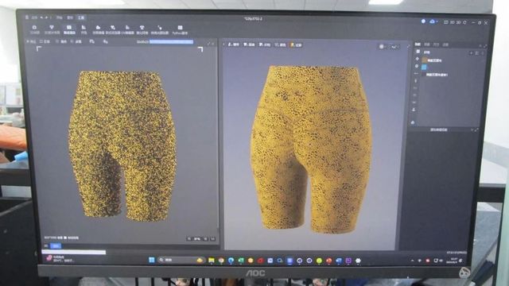The width and height of the screenshot is (509, 286).
Task: Open the first menu tab after the separator
Action: [x=59, y=17]
